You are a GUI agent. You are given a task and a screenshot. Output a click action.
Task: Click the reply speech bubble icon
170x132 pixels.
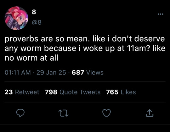pyautogui.click(x=20, y=113)
